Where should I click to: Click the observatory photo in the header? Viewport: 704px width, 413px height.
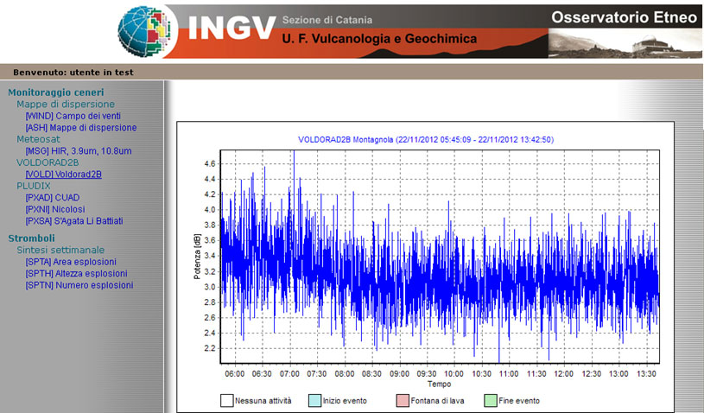click(x=625, y=43)
